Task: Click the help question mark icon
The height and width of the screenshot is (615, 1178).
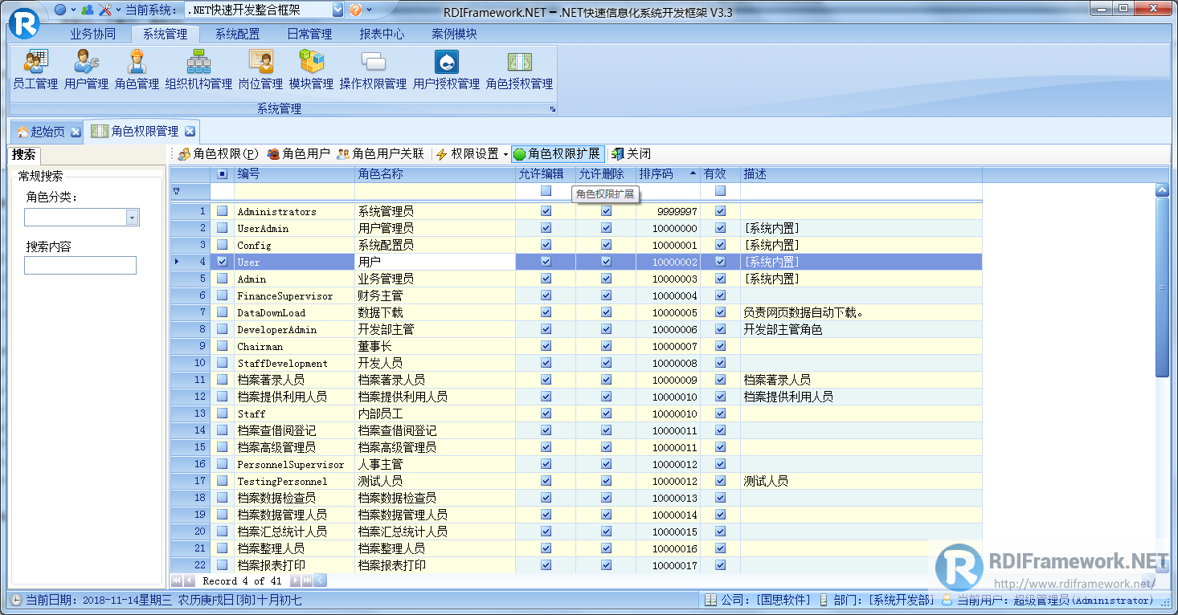Action: click(355, 10)
